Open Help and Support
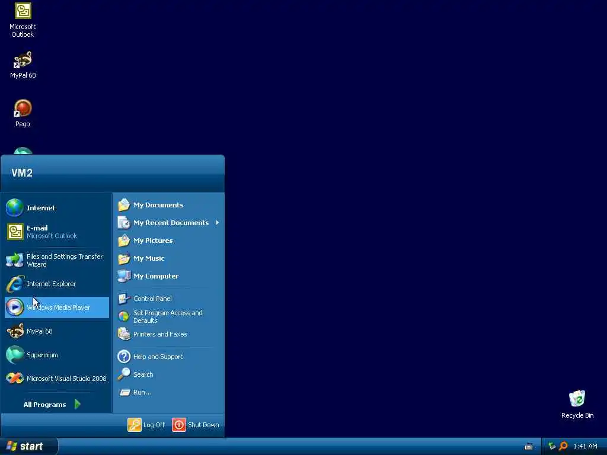The image size is (607, 455). [x=169, y=357]
